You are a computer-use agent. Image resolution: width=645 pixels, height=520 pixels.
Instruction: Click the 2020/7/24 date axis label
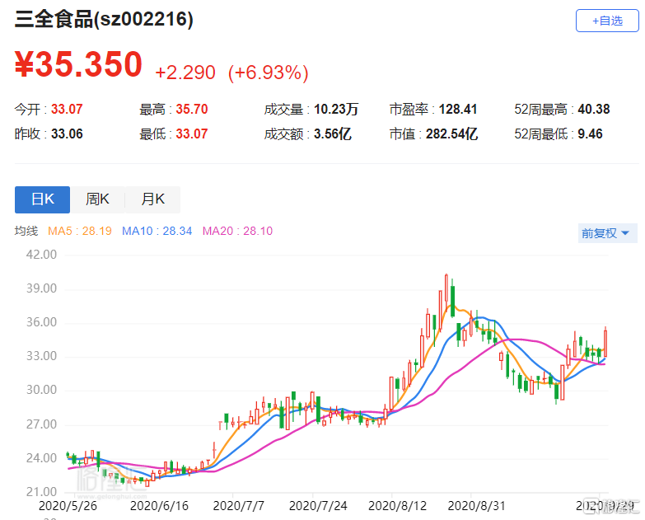click(318, 506)
